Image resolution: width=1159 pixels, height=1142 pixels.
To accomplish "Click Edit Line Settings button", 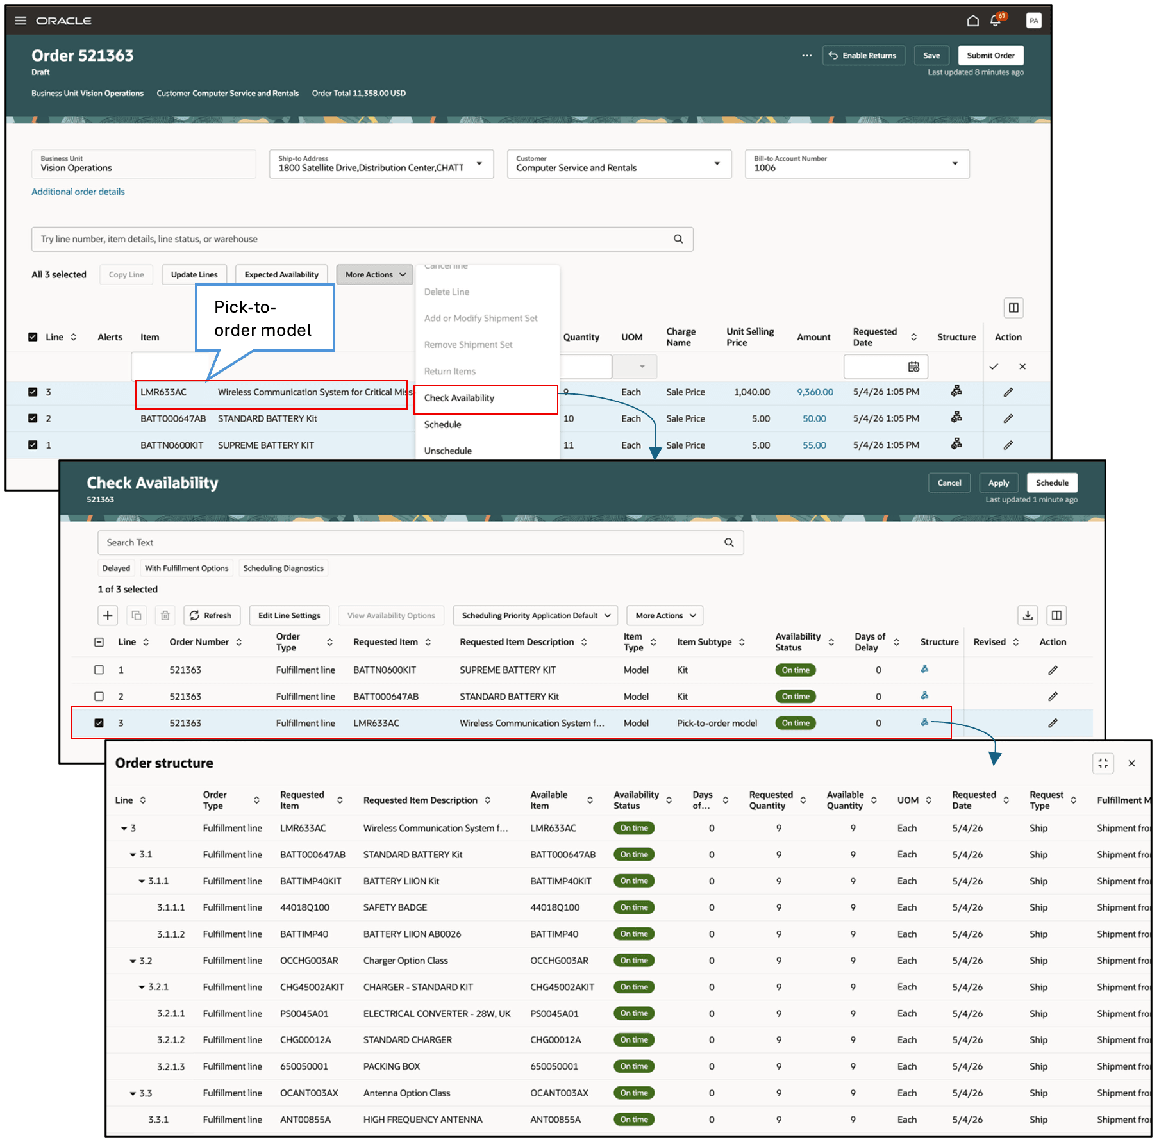I will (289, 615).
